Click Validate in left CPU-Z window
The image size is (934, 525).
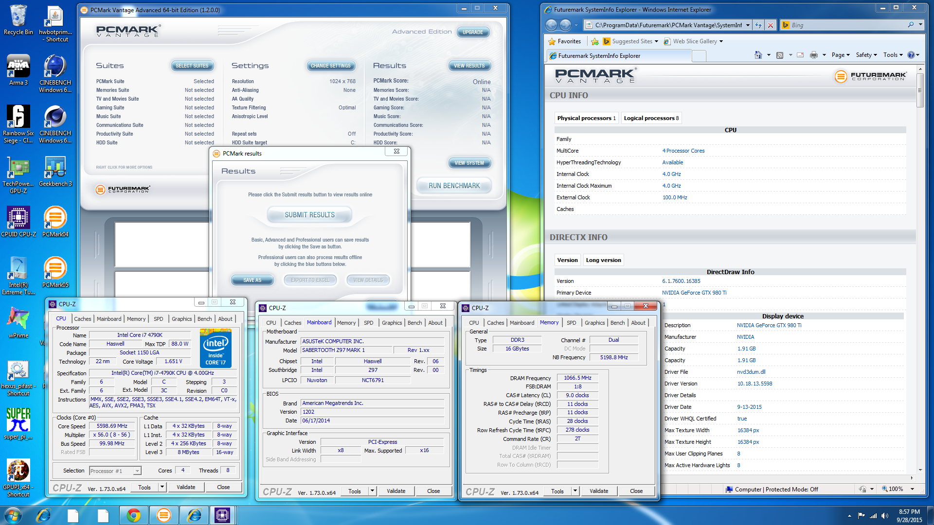tap(186, 487)
